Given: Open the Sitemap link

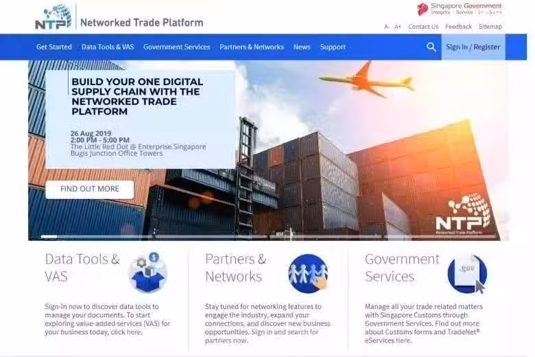Looking at the screenshot, I should click(490, 27).
